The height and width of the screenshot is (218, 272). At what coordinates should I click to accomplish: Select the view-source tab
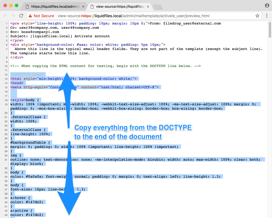(x=119, y=6)
